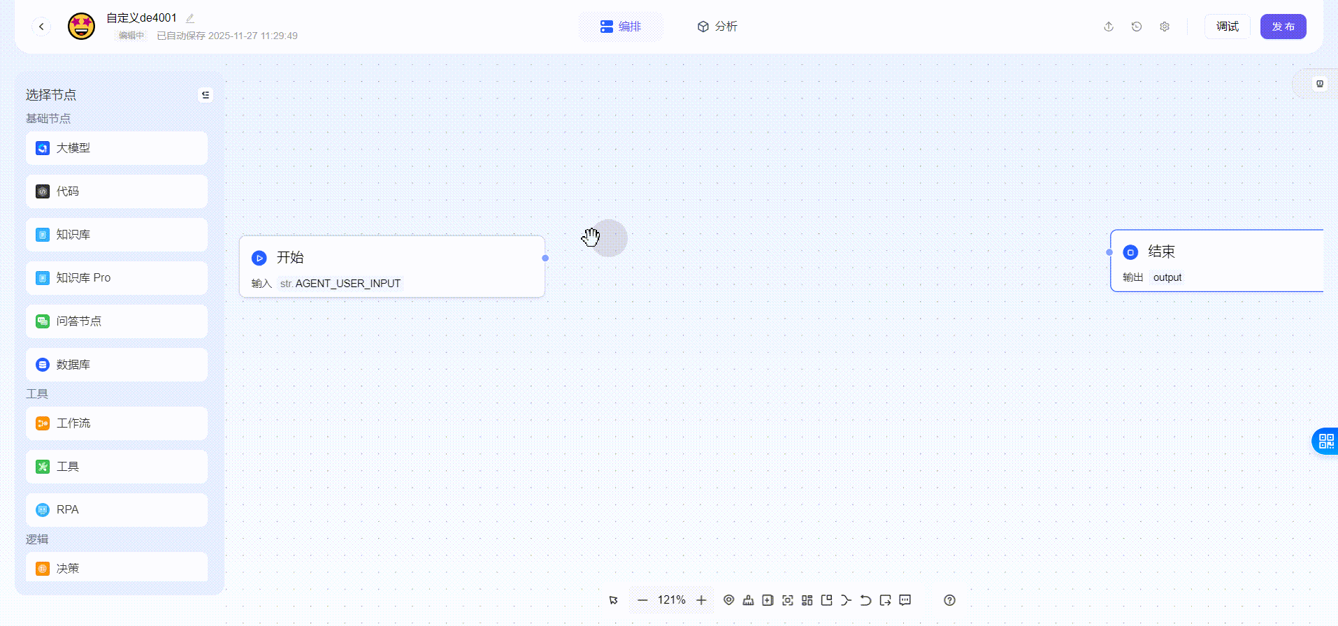Collapse the 选择节点 node panel

206,95
